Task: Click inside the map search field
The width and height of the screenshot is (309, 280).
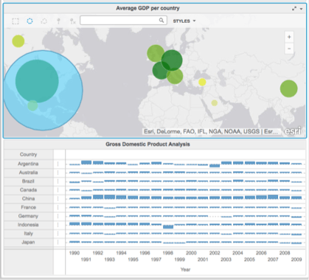Action: [123, 21]
